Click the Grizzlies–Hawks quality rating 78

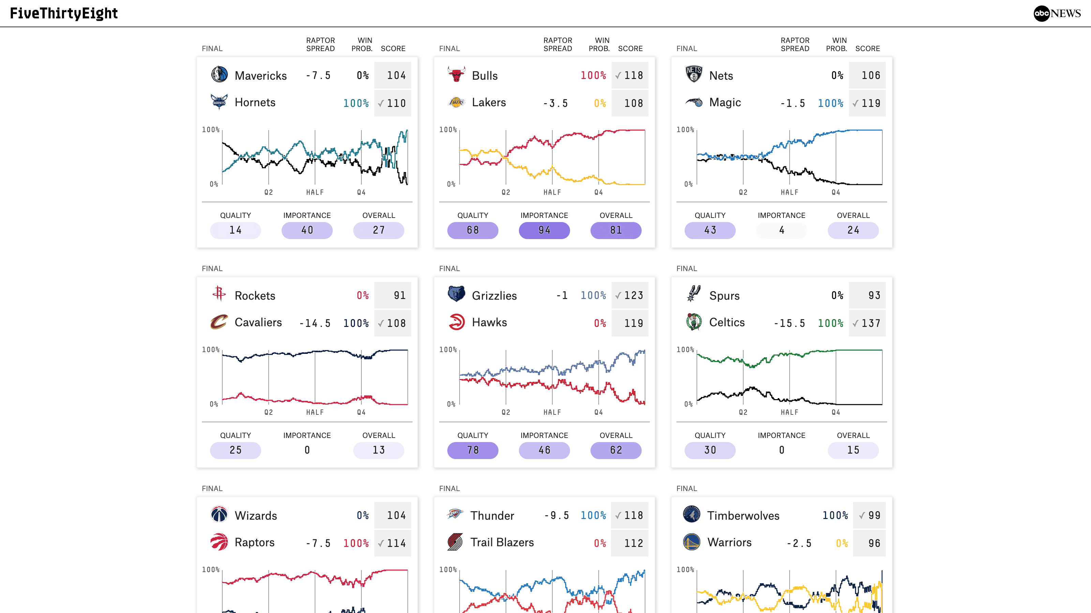pyautogui.click(x=473, y=450)
